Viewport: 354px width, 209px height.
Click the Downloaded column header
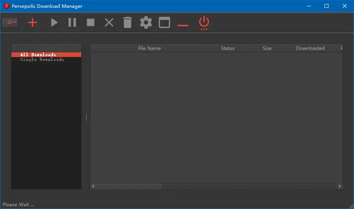(310, 48)
